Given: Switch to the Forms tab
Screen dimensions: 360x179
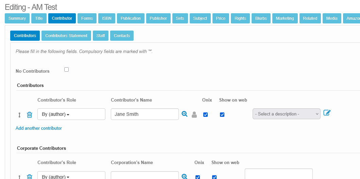Looking at the screenshot, I should tap(87, 18).
